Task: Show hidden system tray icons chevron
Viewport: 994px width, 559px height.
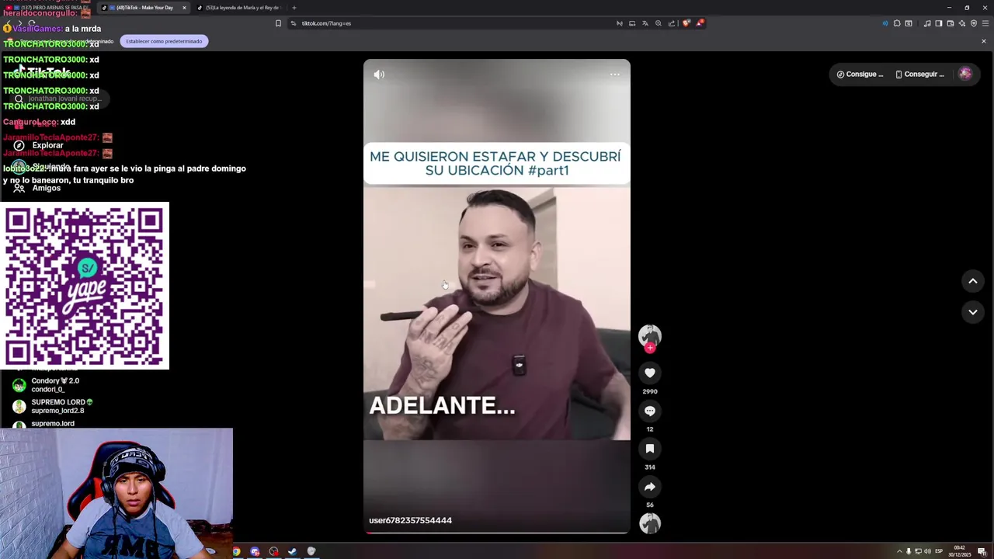Action: 899,551
